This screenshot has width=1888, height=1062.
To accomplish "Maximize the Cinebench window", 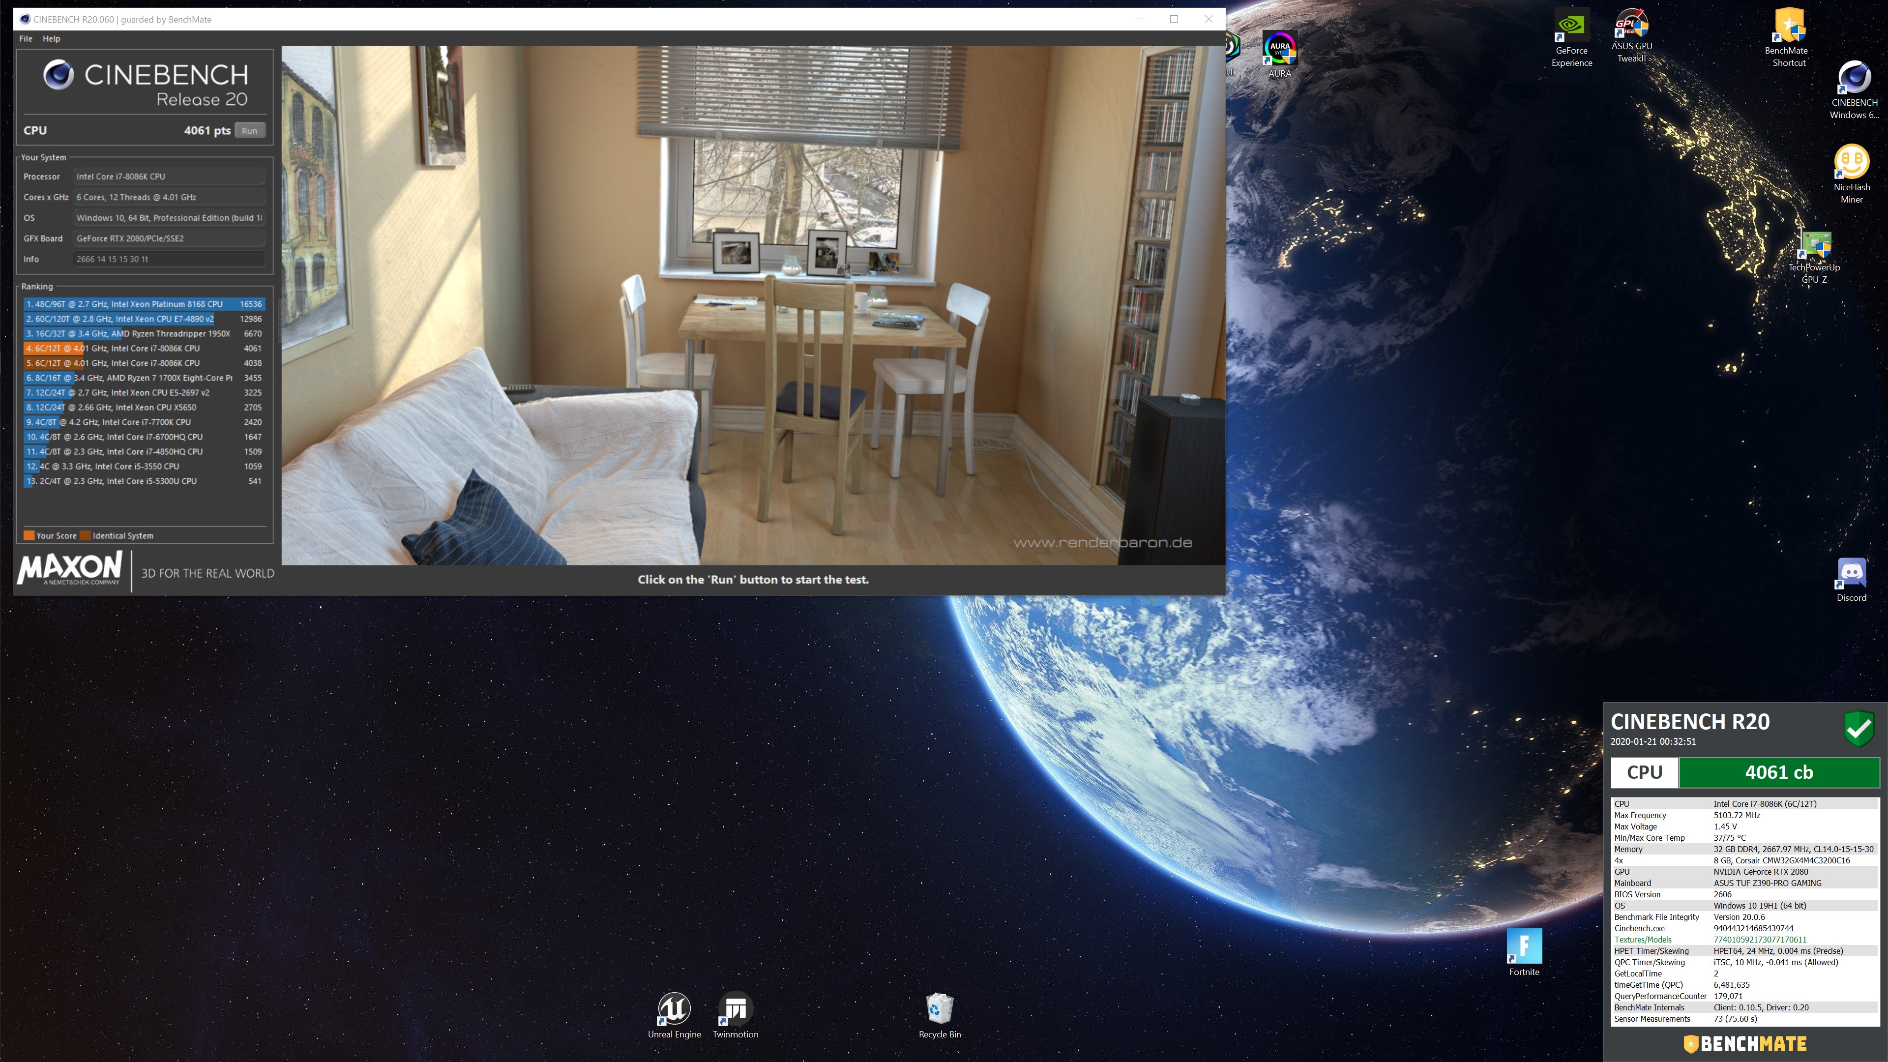I will pyautogui.click(x=1174, y=19).
